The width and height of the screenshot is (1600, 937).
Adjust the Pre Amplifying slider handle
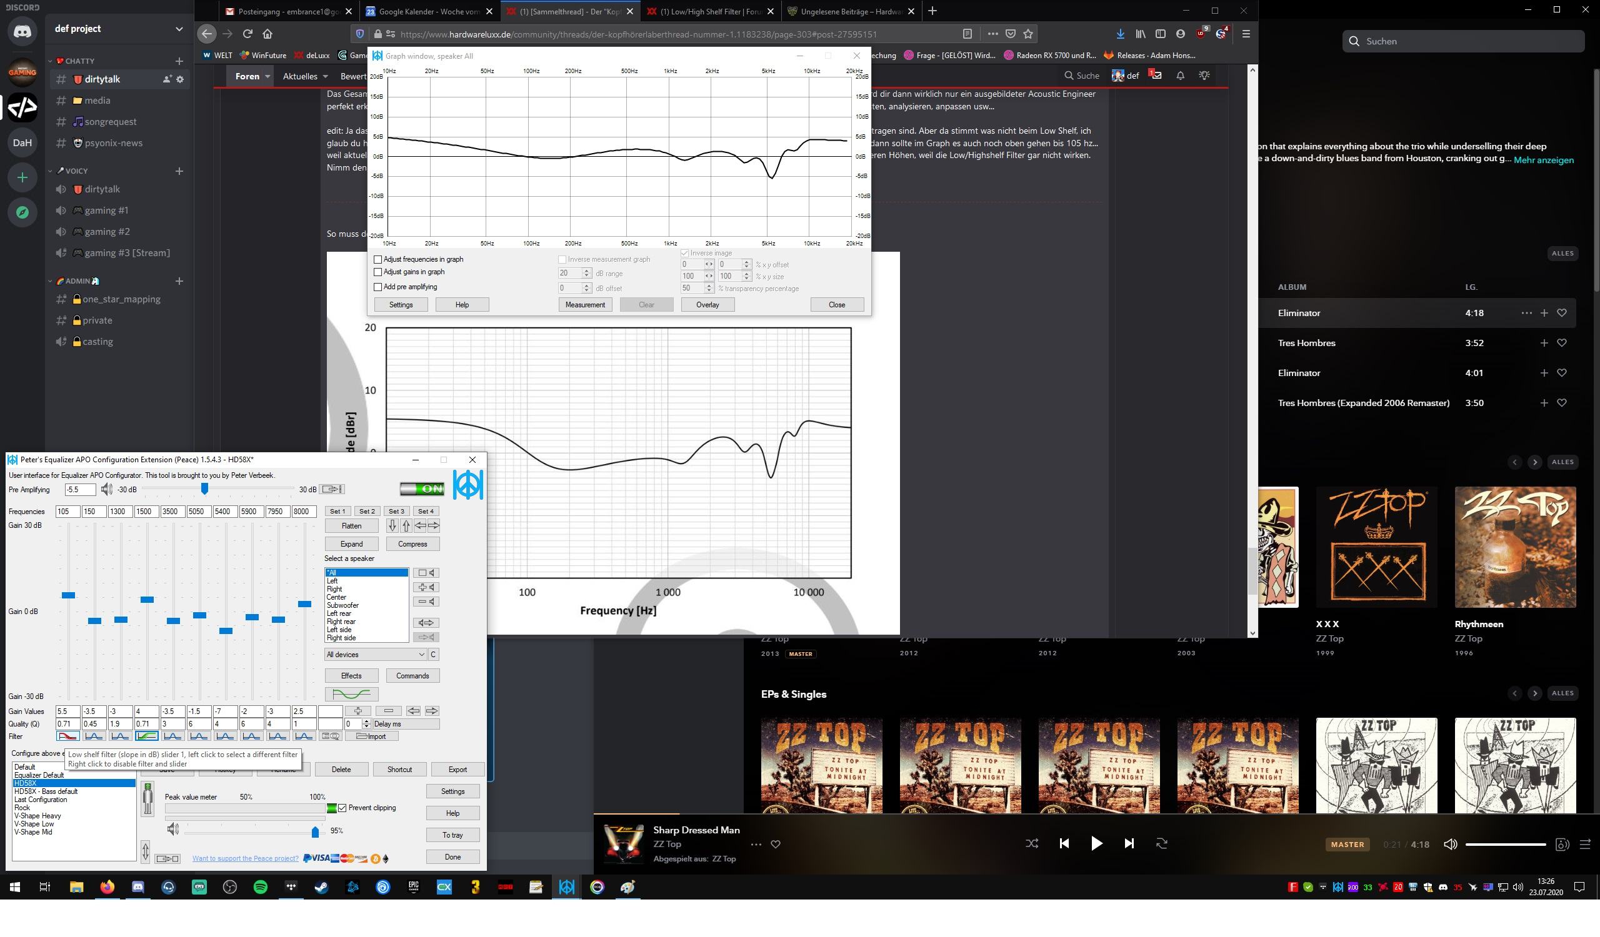(204, 488)
